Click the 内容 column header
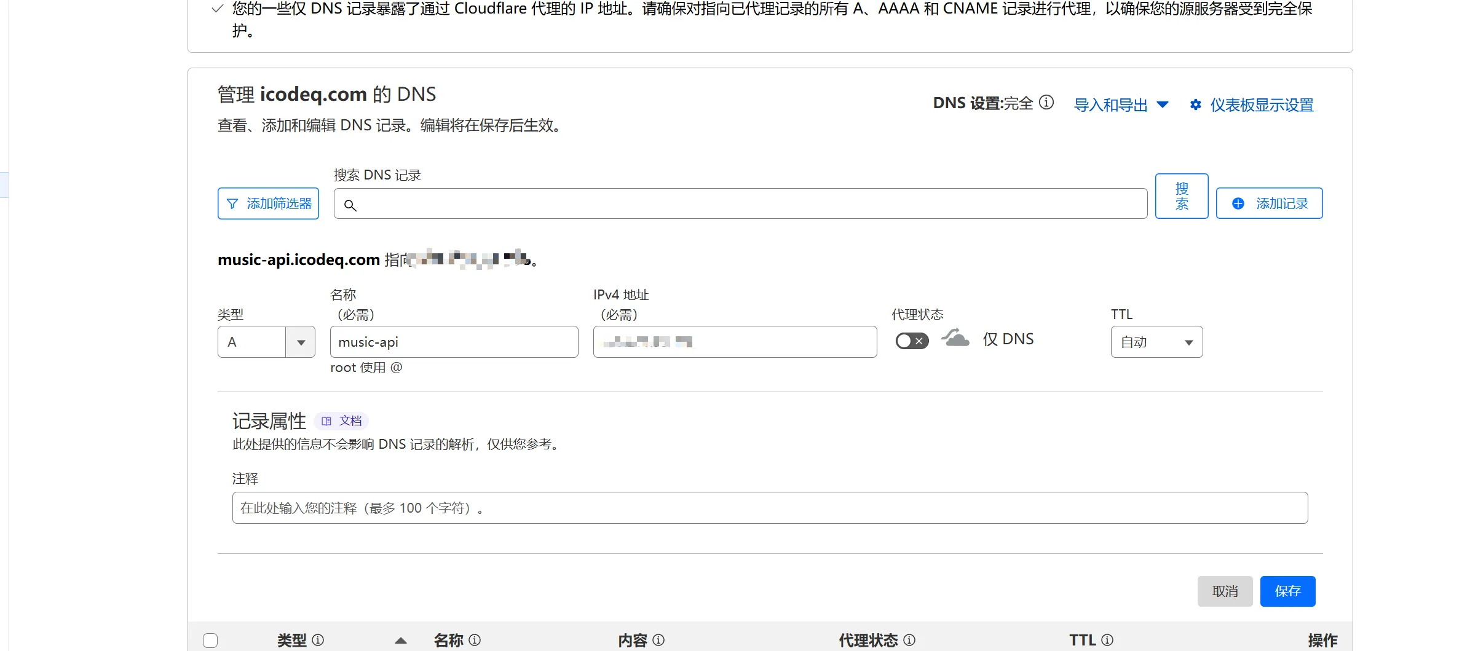The height and width of the screenshot is (651, 1478). coord(633,641)
